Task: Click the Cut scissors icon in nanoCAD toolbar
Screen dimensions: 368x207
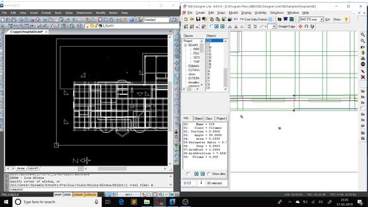Action: pyautogui.click(x=45, y=20)
